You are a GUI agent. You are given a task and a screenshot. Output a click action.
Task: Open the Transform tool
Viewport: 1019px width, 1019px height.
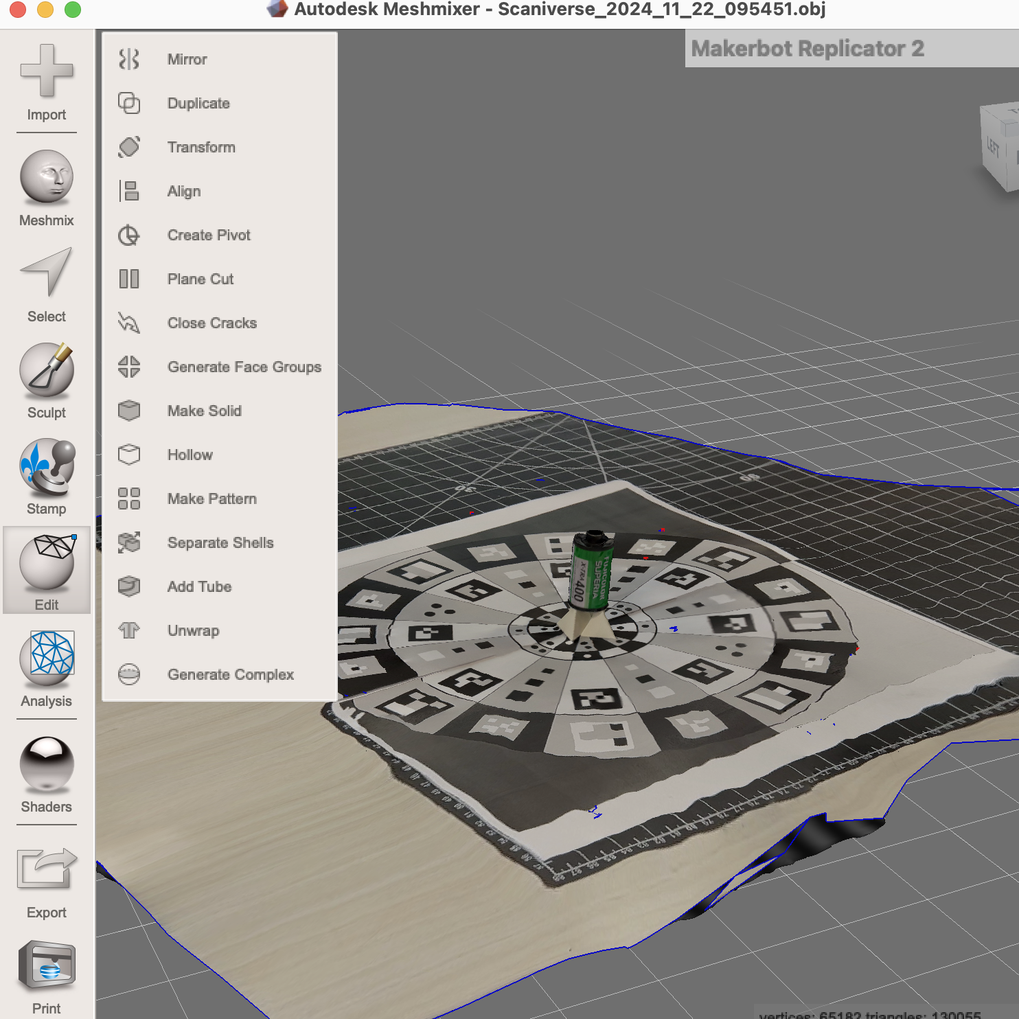(201, 147)
